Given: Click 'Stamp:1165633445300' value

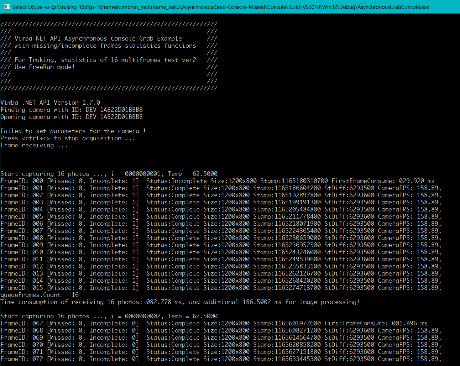Looking at the screenshot, I should 287,359.
